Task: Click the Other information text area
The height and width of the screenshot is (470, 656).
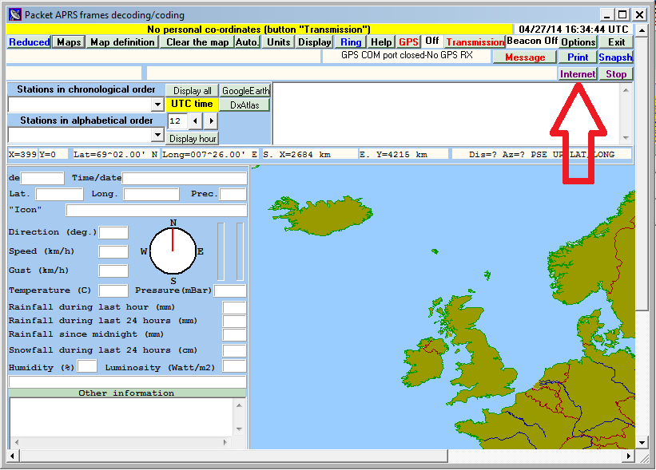Action: (x=121, y=417)
